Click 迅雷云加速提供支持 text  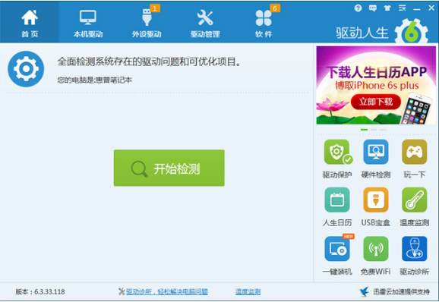click(401, 291)
